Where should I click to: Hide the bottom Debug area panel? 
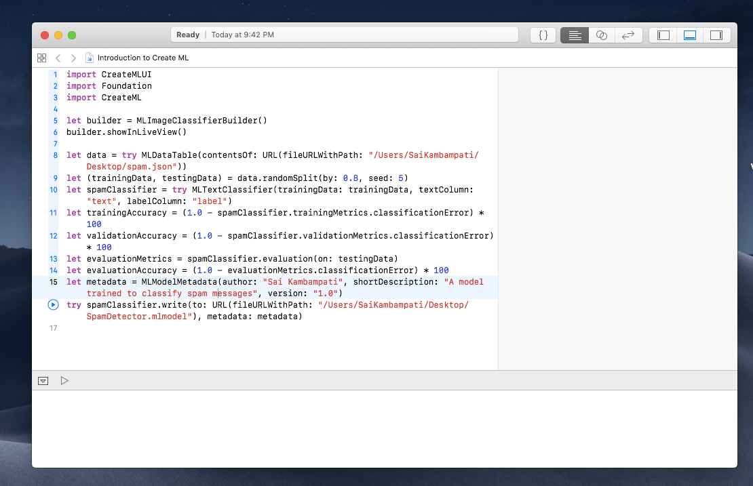point(690,35)
